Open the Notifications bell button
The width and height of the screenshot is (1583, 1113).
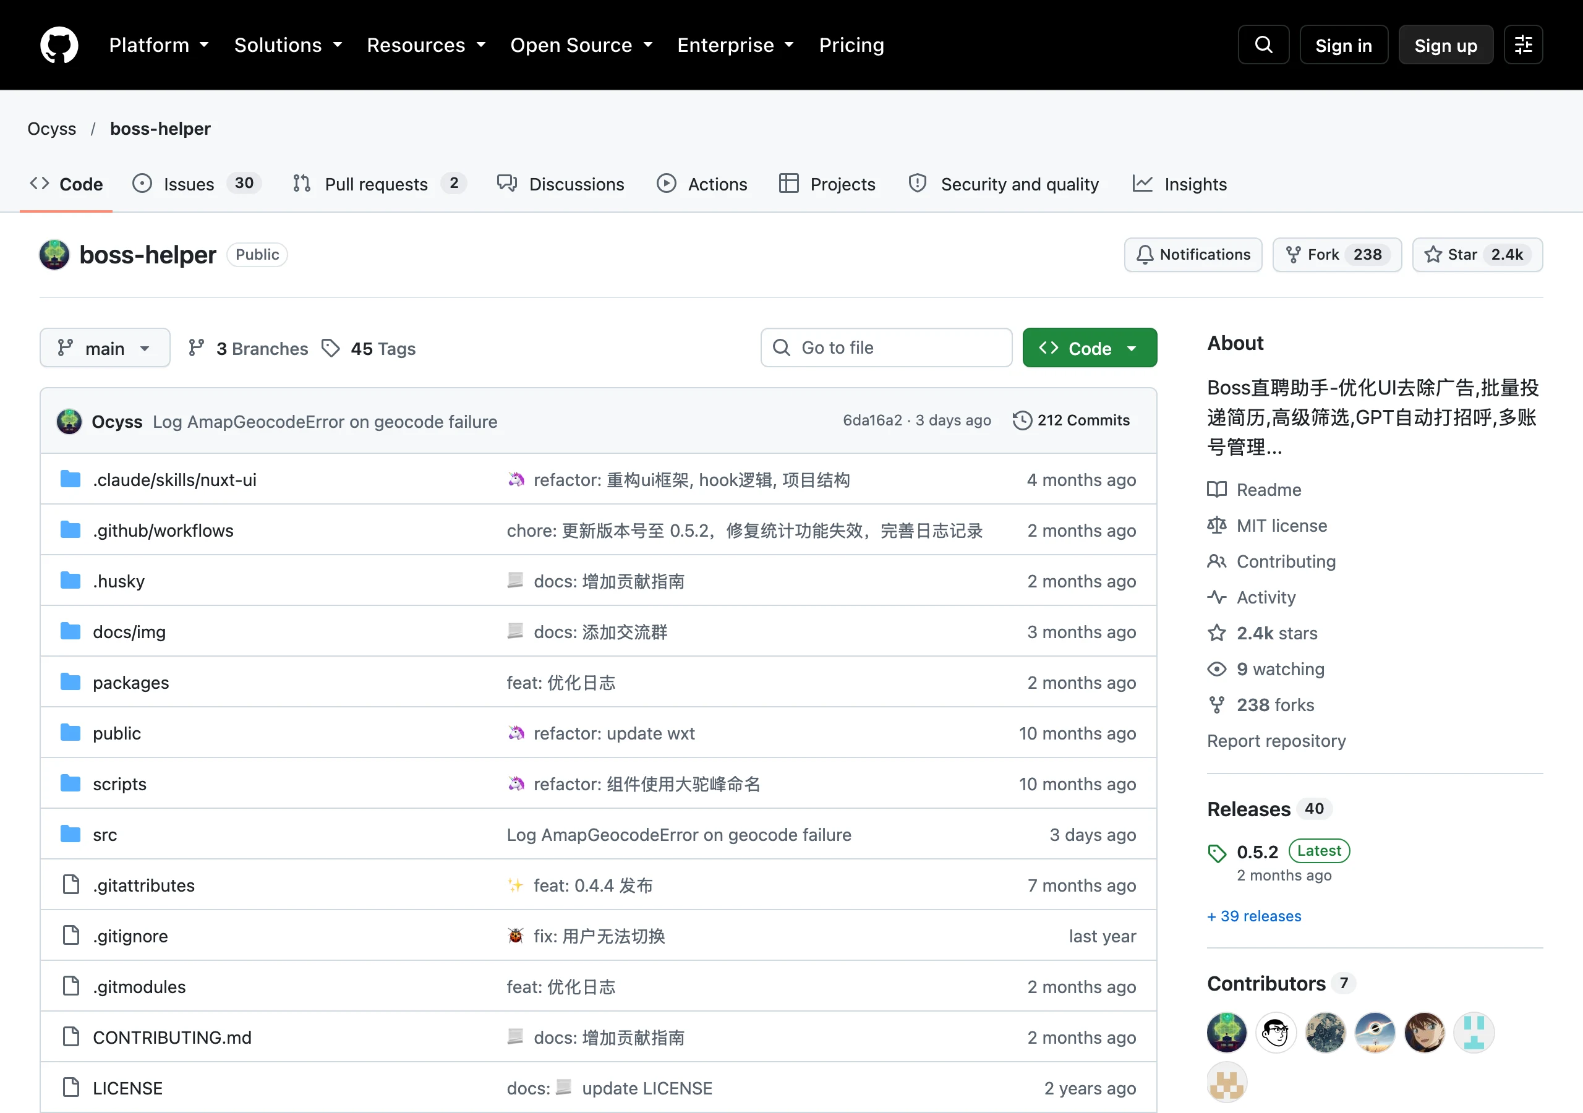(x=1193, y=255)
